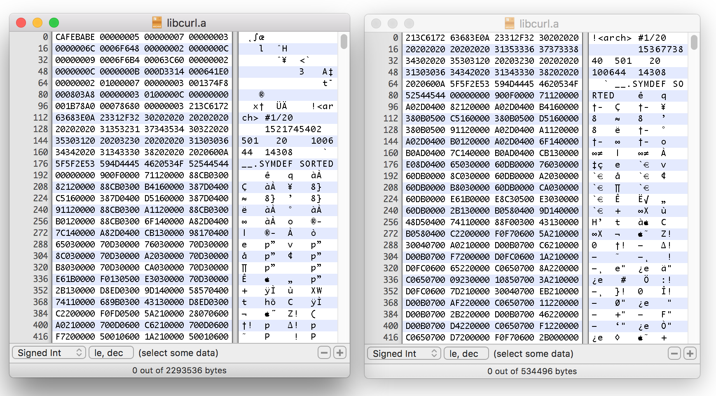Click offset 416 in right window line numbers
Image resolution: width=716 pixels, height=396 pixels.
click(391, 338)
